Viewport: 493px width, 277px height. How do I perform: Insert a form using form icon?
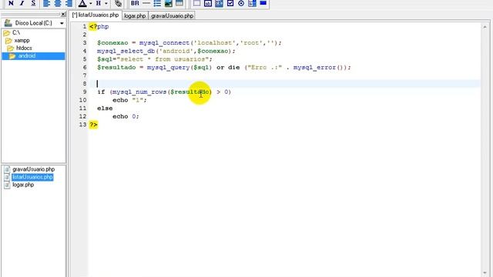coord(196,3)
